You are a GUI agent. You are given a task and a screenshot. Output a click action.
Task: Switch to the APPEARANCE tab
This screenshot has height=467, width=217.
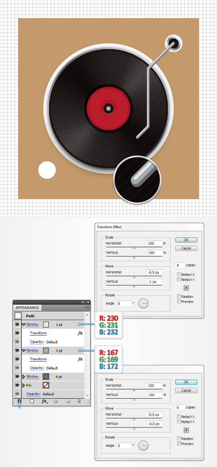[x=27, y=308]
